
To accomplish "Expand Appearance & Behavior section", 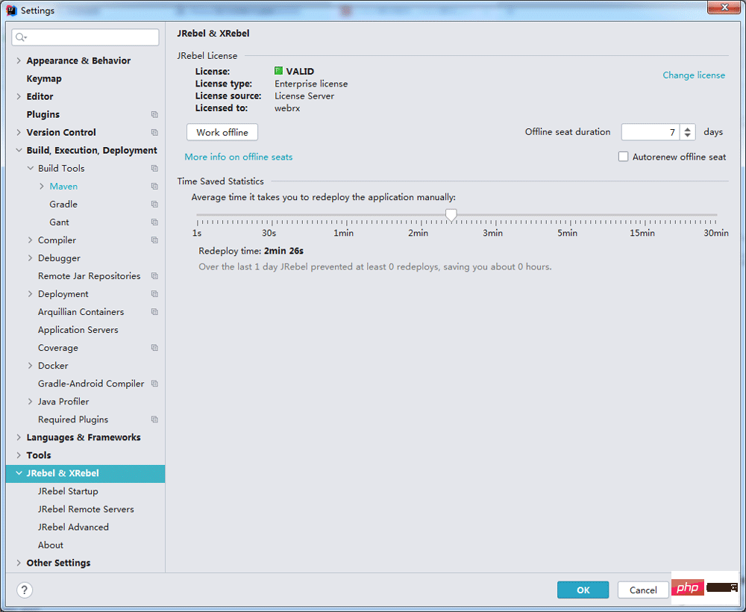I will (x=19, y=60).
